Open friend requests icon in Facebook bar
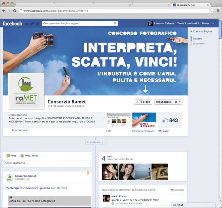This screenshot has width=222, height=208. pos(27,24)
